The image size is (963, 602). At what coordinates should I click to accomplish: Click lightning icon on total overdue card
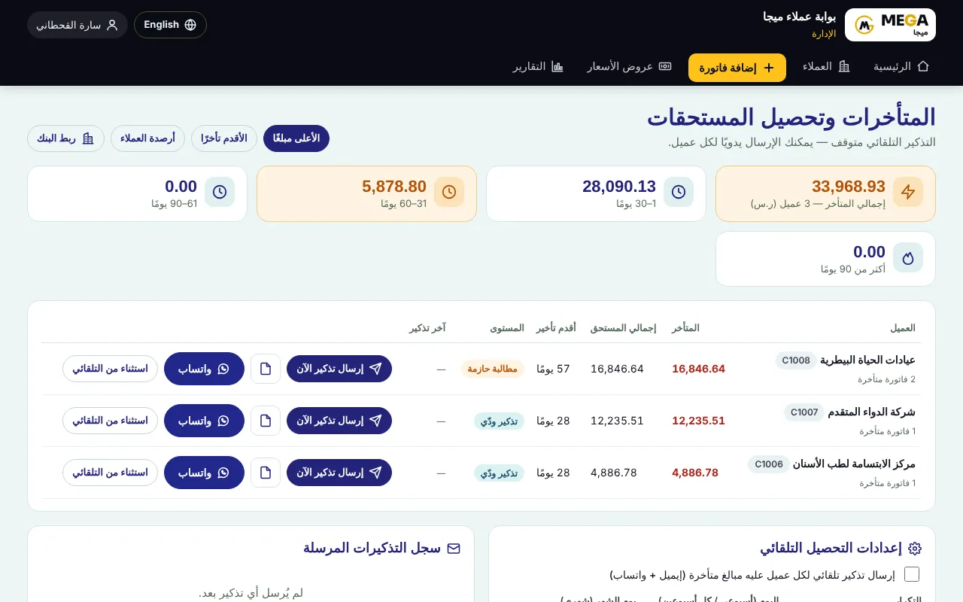tap(908, 192)
